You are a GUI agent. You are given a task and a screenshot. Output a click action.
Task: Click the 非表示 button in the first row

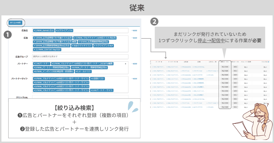[235, 67]
